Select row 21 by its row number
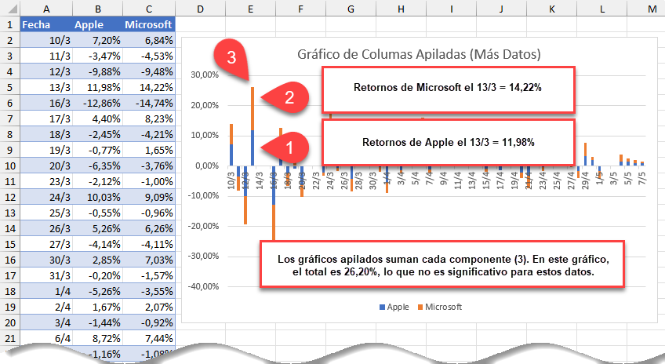Screen dimensions: 665x364 [9, 339]
